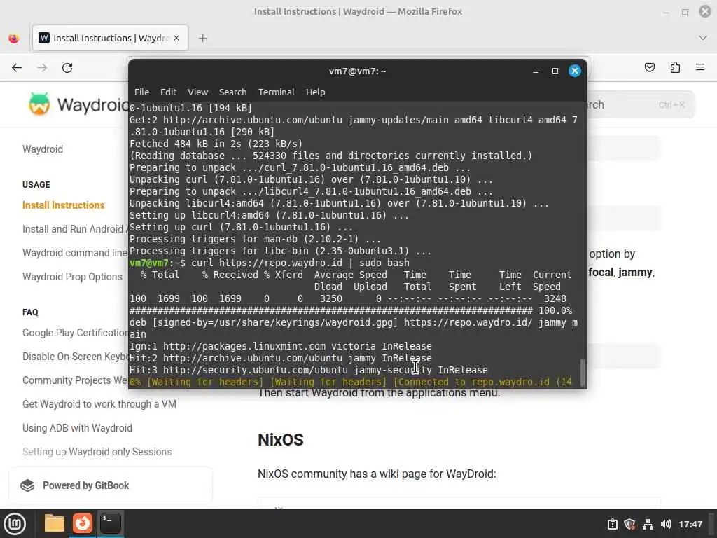The width and height of the screenshot is (717, 538).
Task: Open the Waydroid sidebar link
Action: point(43,149)
